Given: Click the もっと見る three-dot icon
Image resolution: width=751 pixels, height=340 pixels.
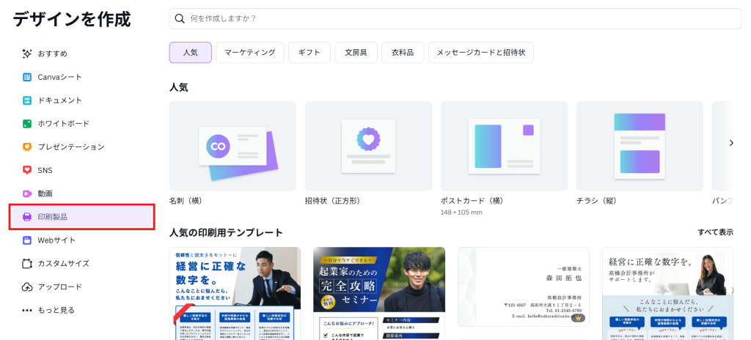Looking at the screenshot, I should 27,310.
